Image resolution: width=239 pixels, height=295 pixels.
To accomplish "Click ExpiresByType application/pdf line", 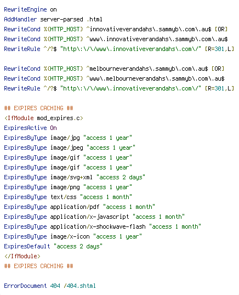I will pos(79,207).
